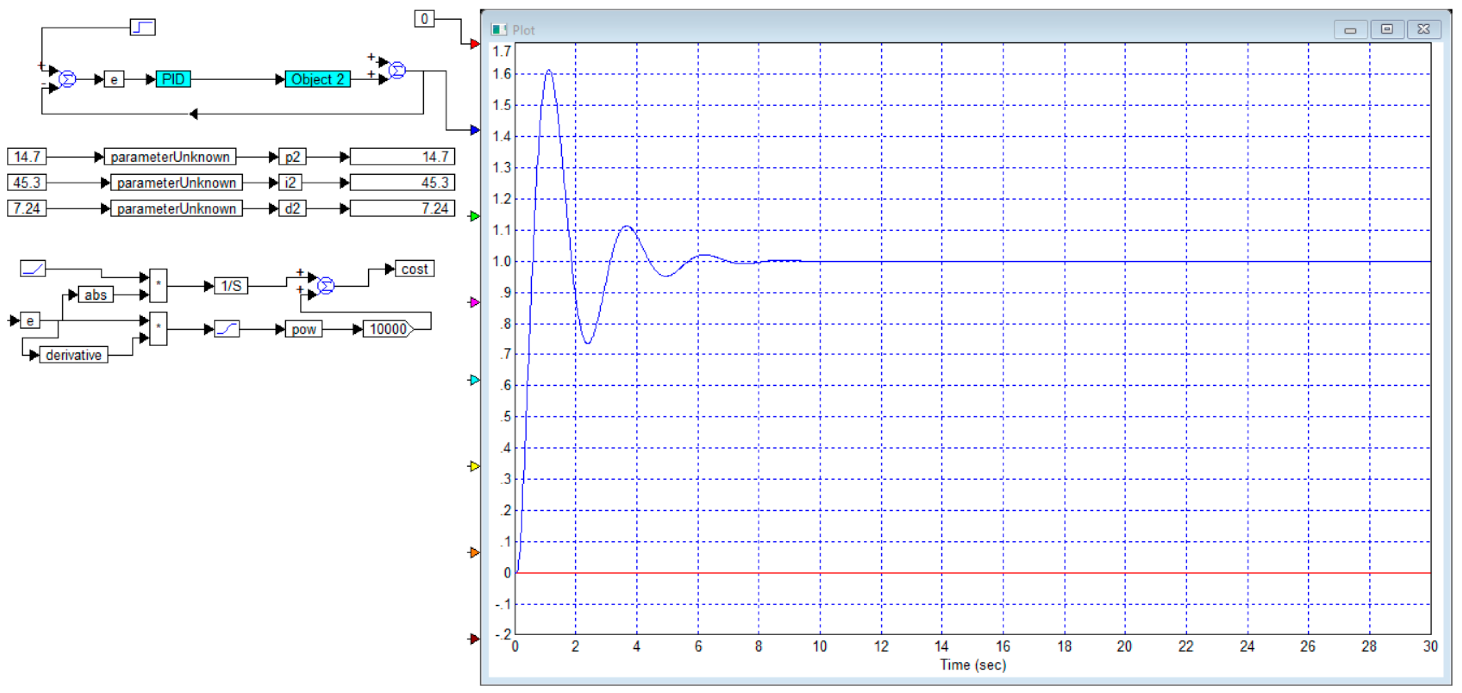Click the dark red plot input connector
The height and width of the screenshot is (693, 1462).
pyautogui.click(x=475, y=639)
